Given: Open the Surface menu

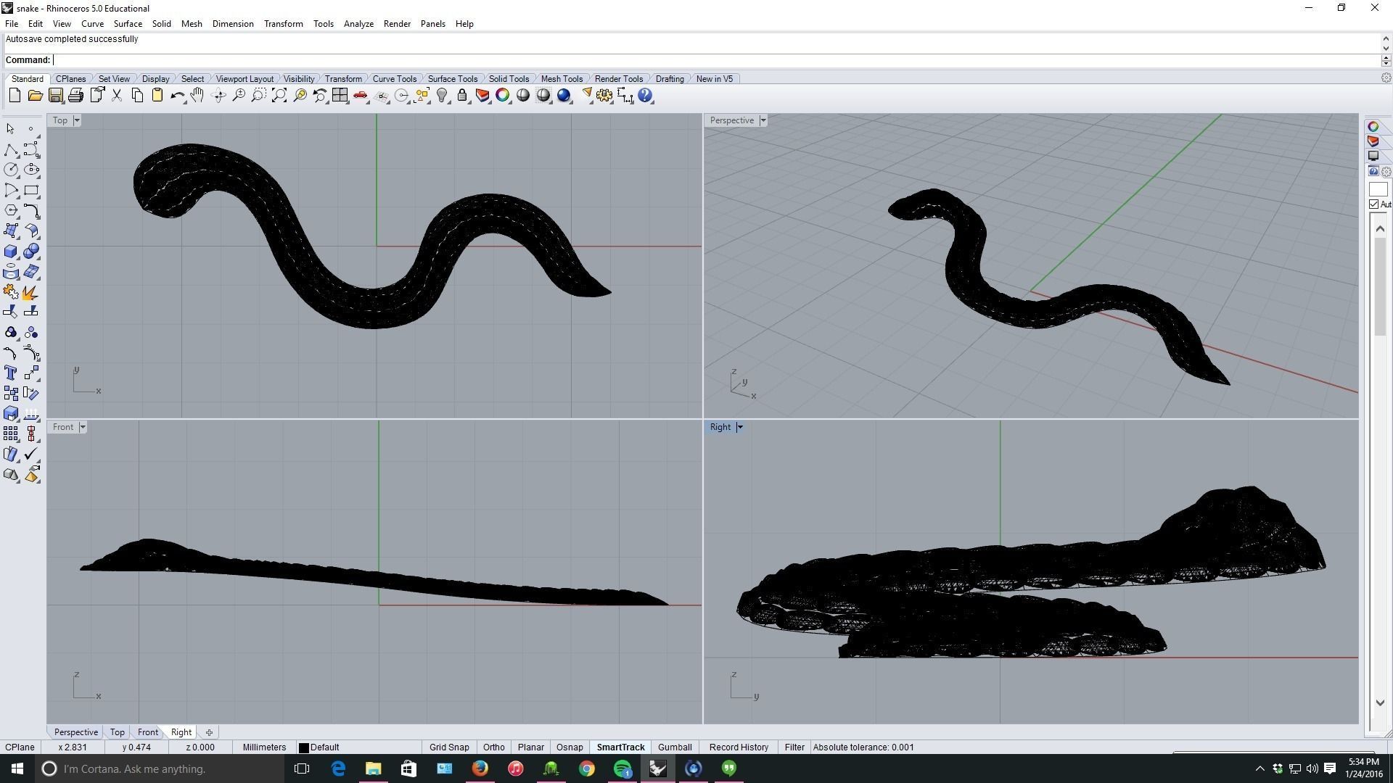Looking at the screenshot, I should [128, 24].
